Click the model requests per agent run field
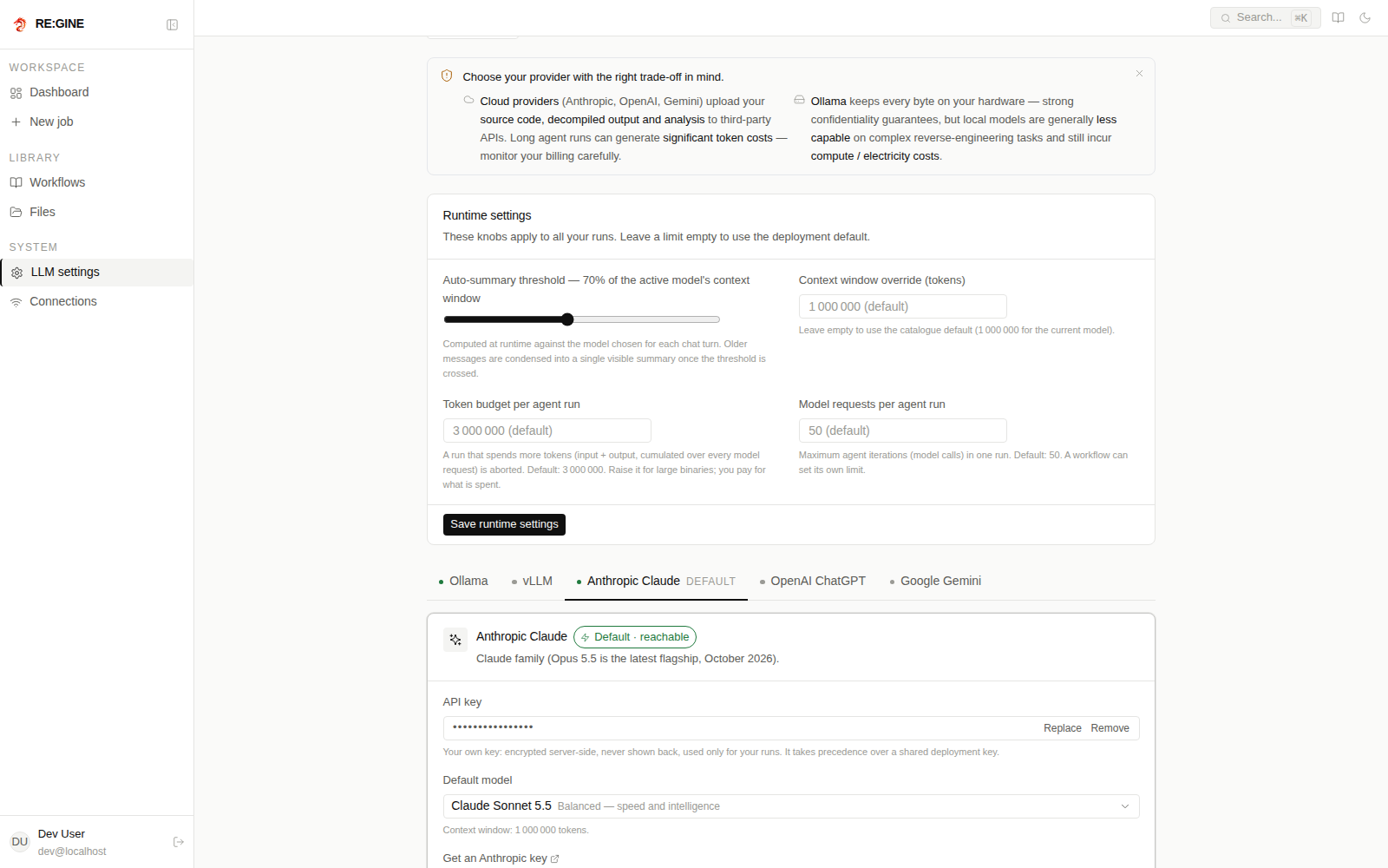This screenshot has height=868, width=1388. click(x=902, y=431)
